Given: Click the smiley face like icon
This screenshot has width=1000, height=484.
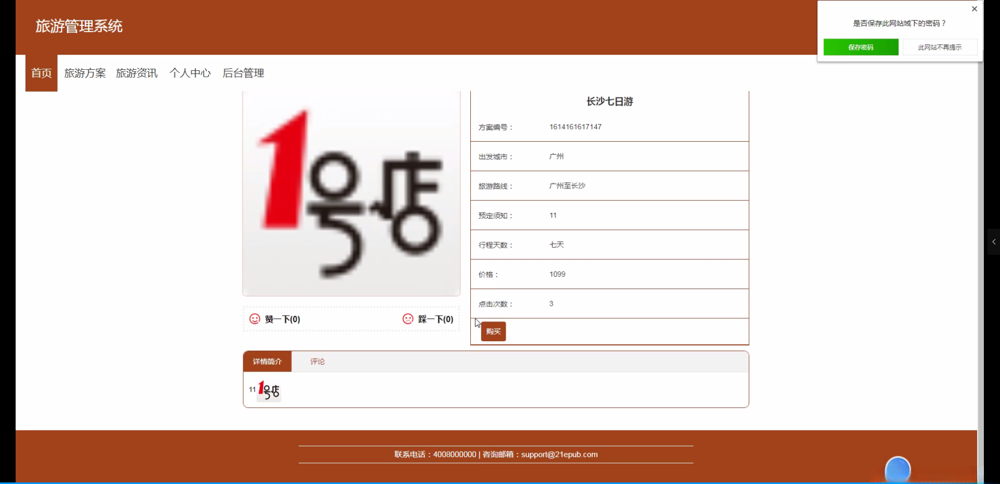Looking at the screenshot, I should 255,319.
